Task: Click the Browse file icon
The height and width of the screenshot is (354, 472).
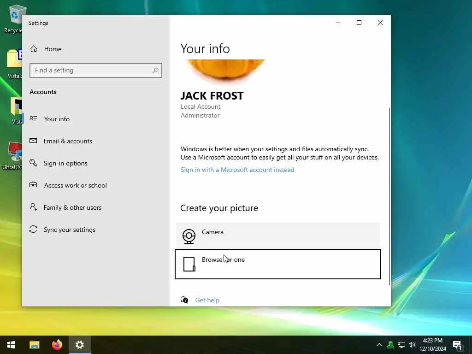Action: pyautogui.click(x=189, y=264)
